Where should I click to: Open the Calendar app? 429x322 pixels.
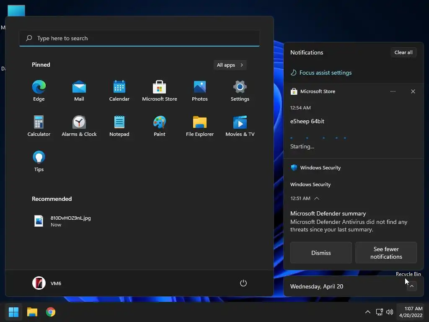point(119,91)
